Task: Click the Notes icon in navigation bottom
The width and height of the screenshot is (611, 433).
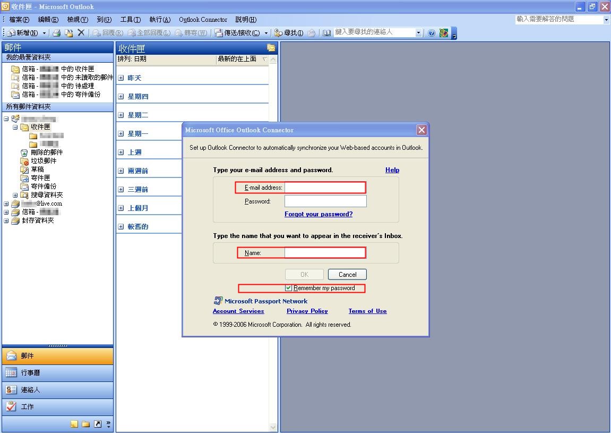Action: [x=74, y=424]
